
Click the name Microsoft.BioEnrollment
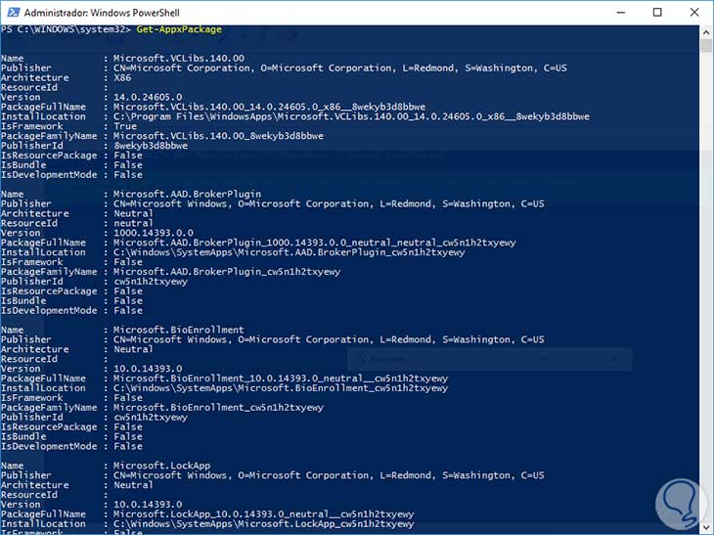[x=178, y=330]
